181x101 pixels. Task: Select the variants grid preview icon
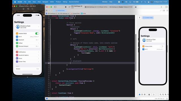click(145, 95)
